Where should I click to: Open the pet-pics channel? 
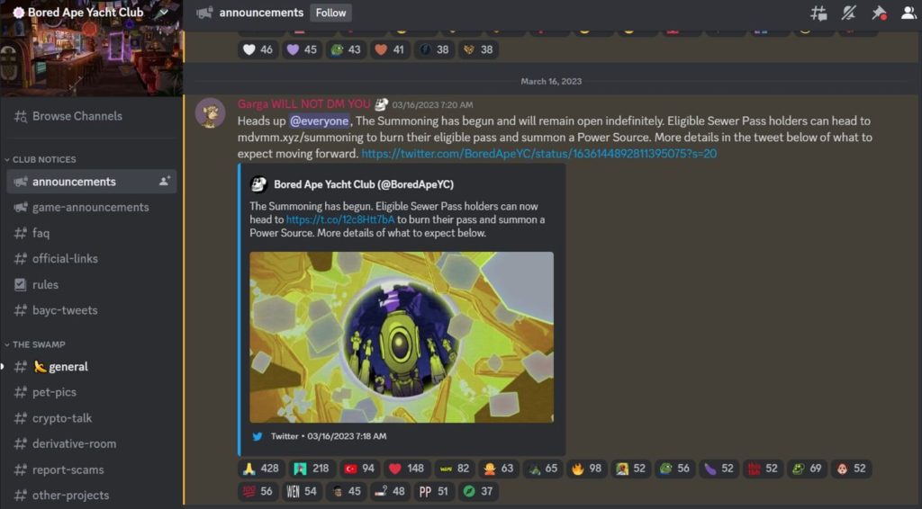point(91,392)
